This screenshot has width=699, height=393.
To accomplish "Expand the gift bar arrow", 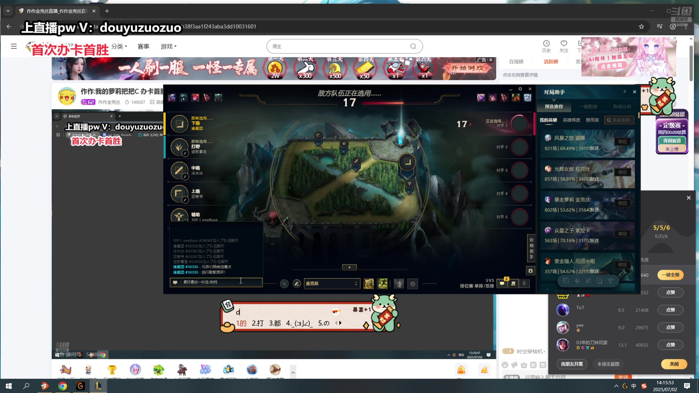I will [293, 372].
